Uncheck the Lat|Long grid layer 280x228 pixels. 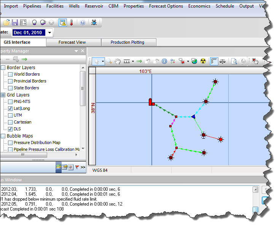pyautogui.click(x=10, y=109)
